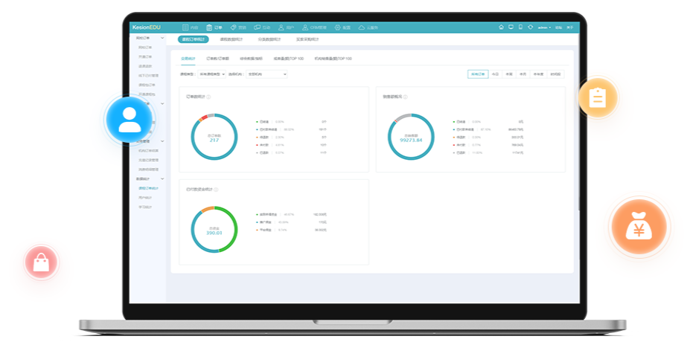This screenshot has width=693, height=342.
Task: Click the home icon in top bar
Action: pos(501,28)
